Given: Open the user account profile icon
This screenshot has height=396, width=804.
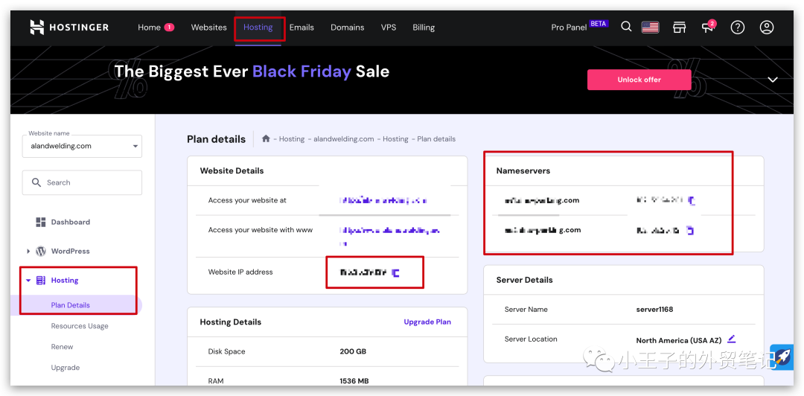Looking at the screenshot, I should (x=766, y=28).
